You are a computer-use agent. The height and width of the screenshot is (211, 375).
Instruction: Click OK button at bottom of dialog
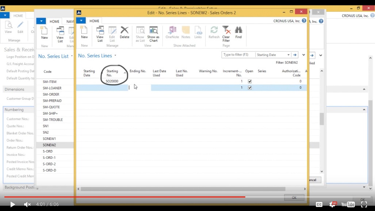294,197
